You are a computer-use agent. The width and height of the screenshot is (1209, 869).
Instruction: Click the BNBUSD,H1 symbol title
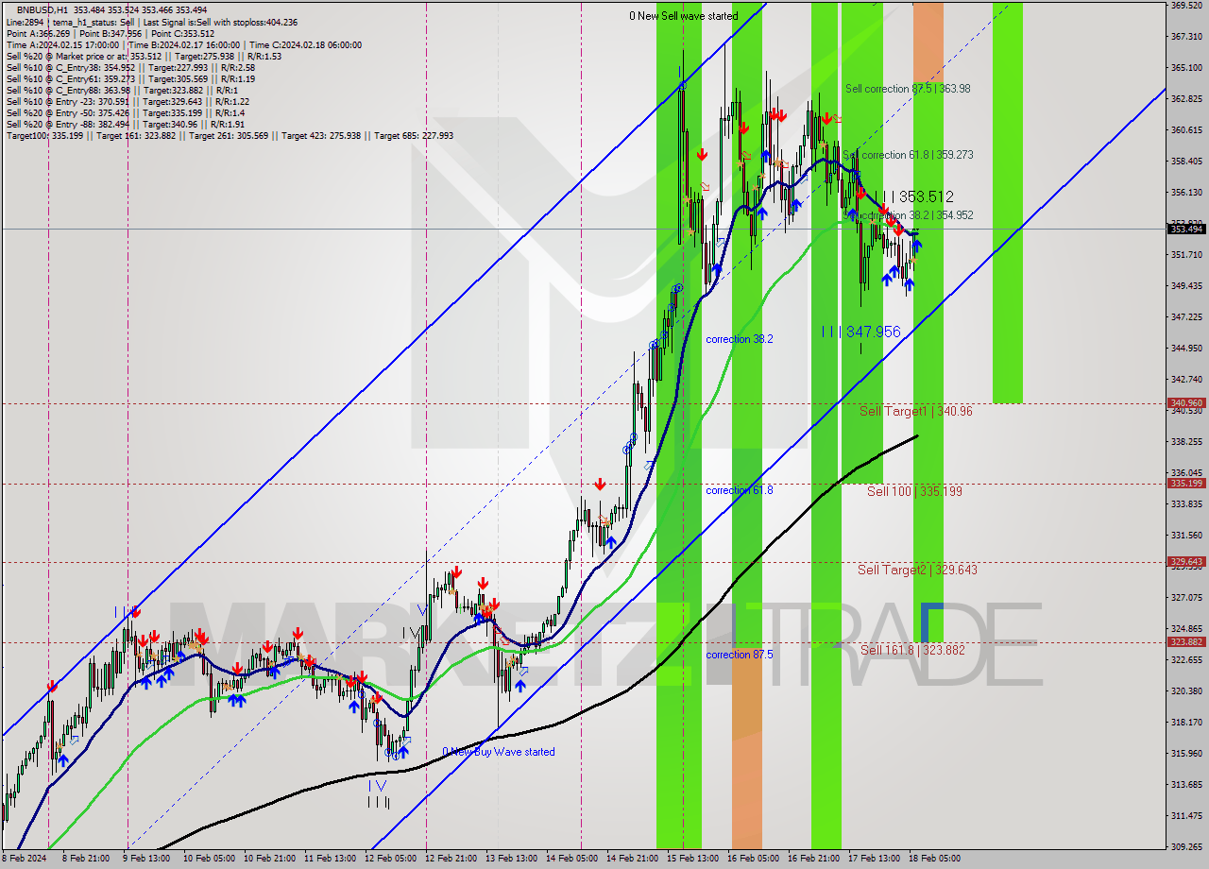click(43, 9)
